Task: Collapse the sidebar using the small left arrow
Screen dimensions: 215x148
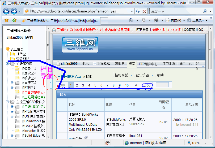Action: [51, 82]
